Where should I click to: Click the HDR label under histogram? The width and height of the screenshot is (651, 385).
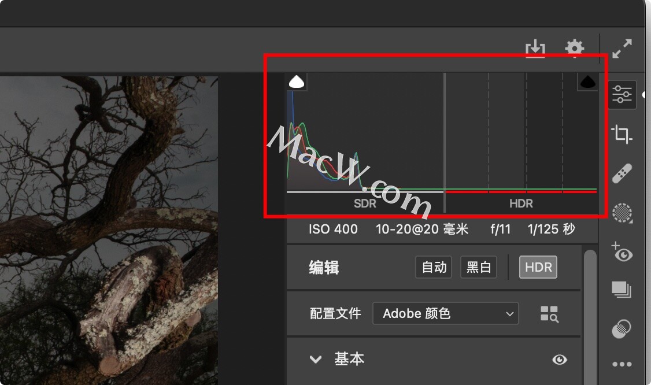(x=521, y=203)
